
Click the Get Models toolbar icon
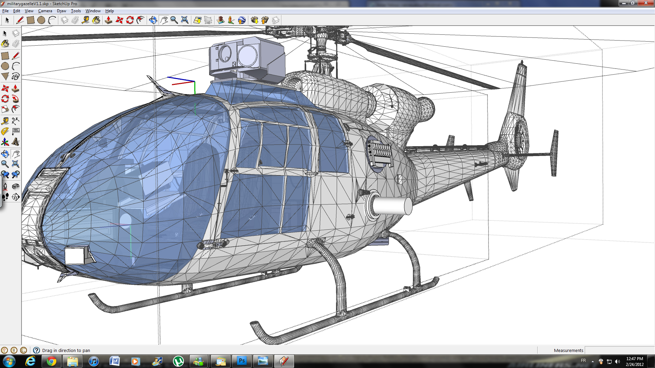click(254, 20)
